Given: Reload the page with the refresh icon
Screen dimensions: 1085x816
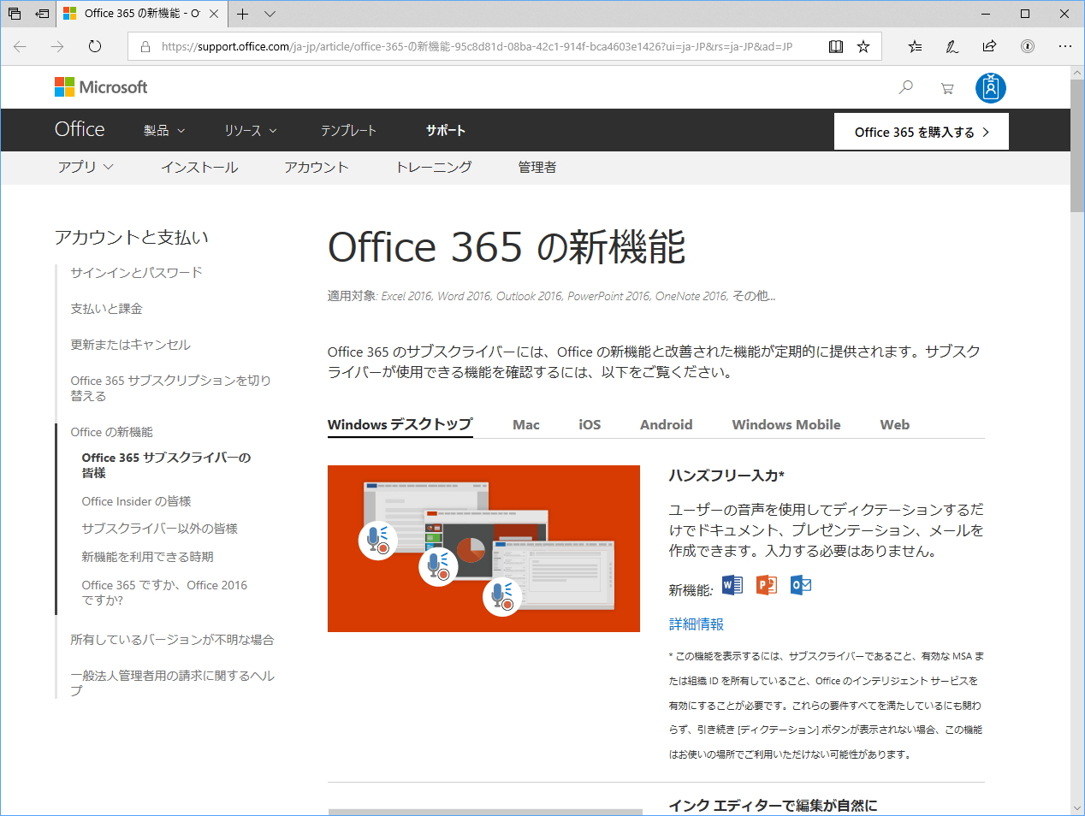Looking at the screenshot, I should pos(94,46).
